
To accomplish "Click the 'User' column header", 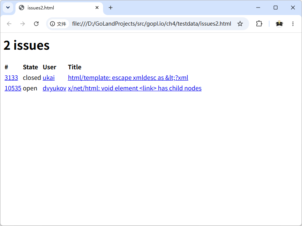I will (49, 67).
